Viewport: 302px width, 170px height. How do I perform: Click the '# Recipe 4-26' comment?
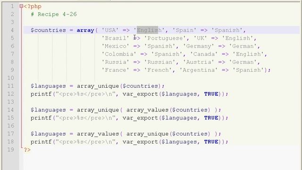pyautogui.click(x=54, y=14)
